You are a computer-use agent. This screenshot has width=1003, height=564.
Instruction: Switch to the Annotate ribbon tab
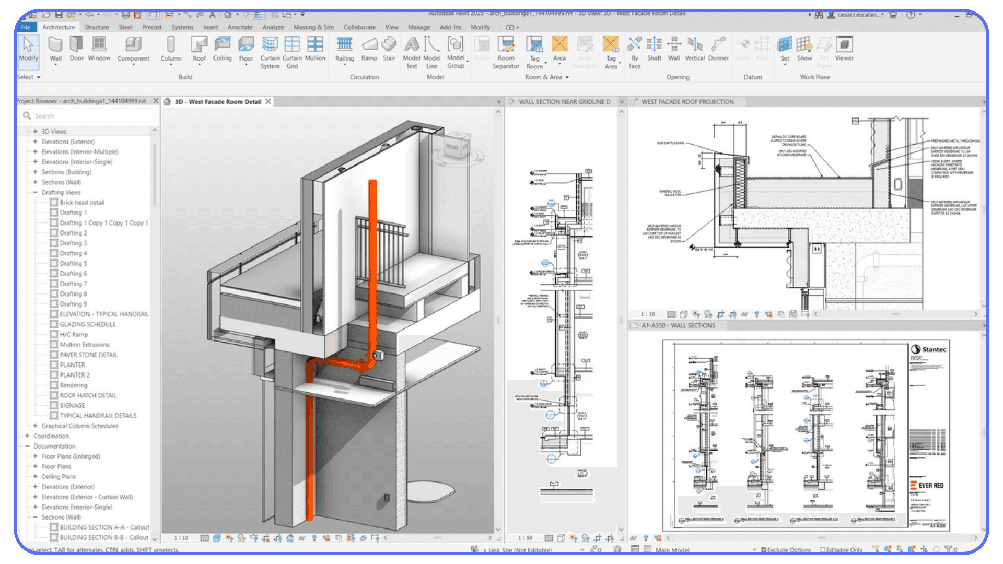click(x=239, y=27)
